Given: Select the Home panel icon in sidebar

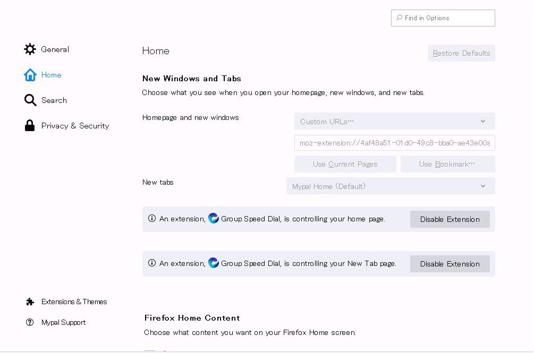Looking at the screenshot, I should tap(30, 75).
